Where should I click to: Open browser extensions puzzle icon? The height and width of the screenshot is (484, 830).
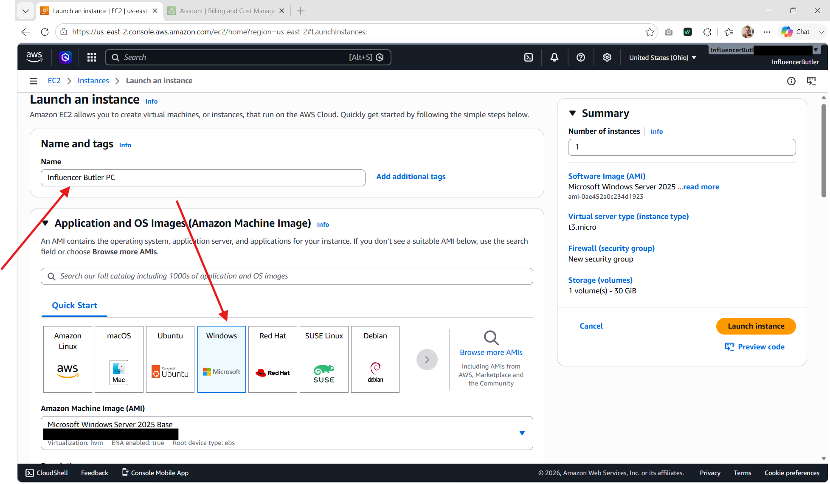click(707, 32)
